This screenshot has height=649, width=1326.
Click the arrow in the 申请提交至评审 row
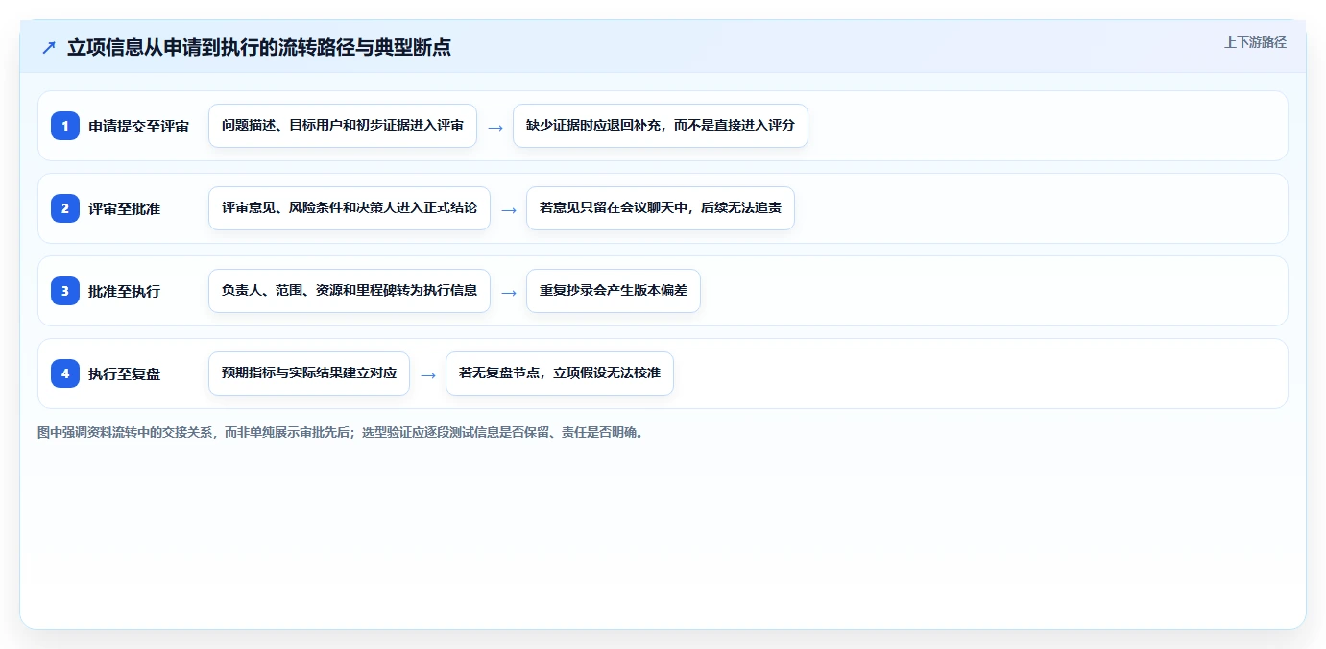pos(495,127)
